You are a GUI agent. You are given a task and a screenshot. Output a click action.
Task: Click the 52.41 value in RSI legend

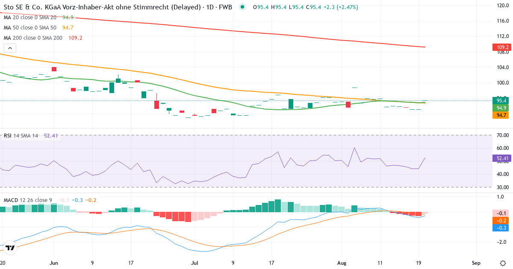coord(51,136)
